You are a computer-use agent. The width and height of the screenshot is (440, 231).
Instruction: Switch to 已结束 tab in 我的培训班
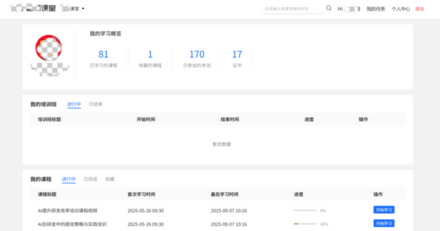point(96,104)
